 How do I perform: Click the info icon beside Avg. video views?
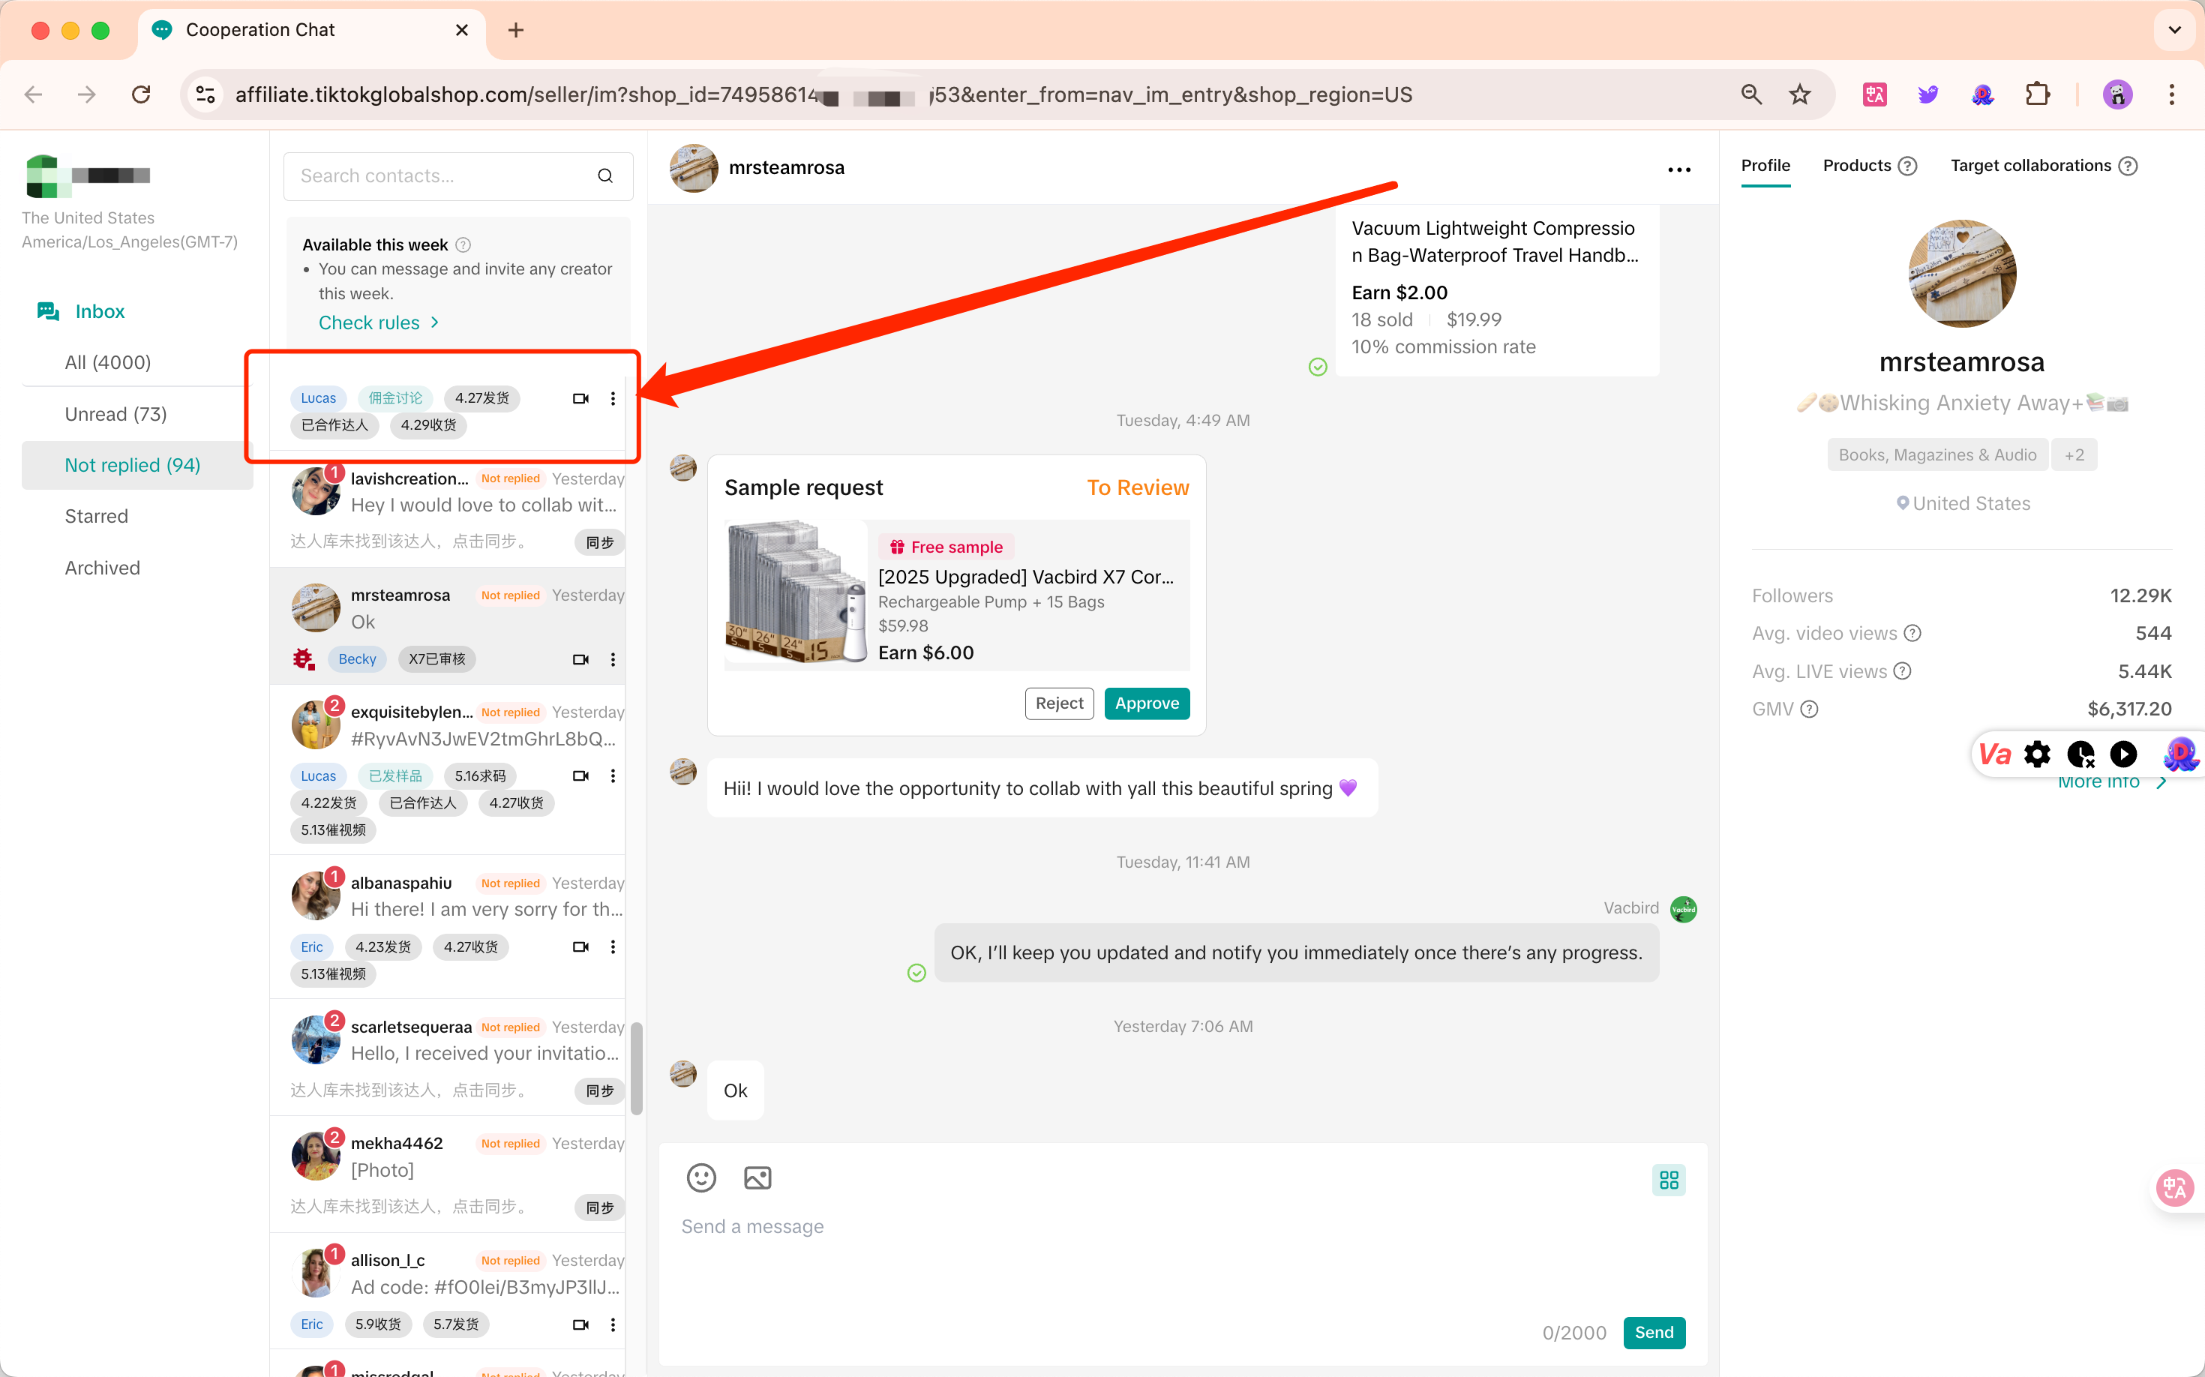point(1913,633)
